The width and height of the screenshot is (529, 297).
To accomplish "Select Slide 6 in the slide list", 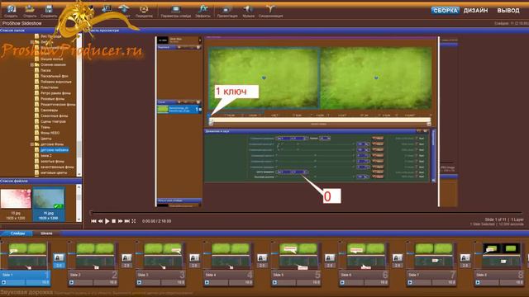I will (364, 264).
